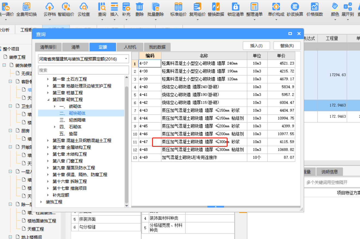Select row 4-47 蒸压加气混凝土砌块墙 ≤300mm 砂浆
Screen dimensions: 360x239
[x=213, y=142]
